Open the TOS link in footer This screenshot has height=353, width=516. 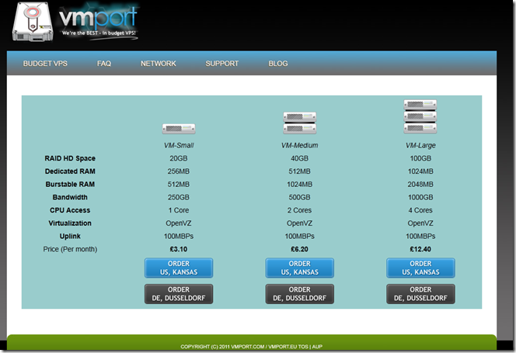click(x=303, y=347)
